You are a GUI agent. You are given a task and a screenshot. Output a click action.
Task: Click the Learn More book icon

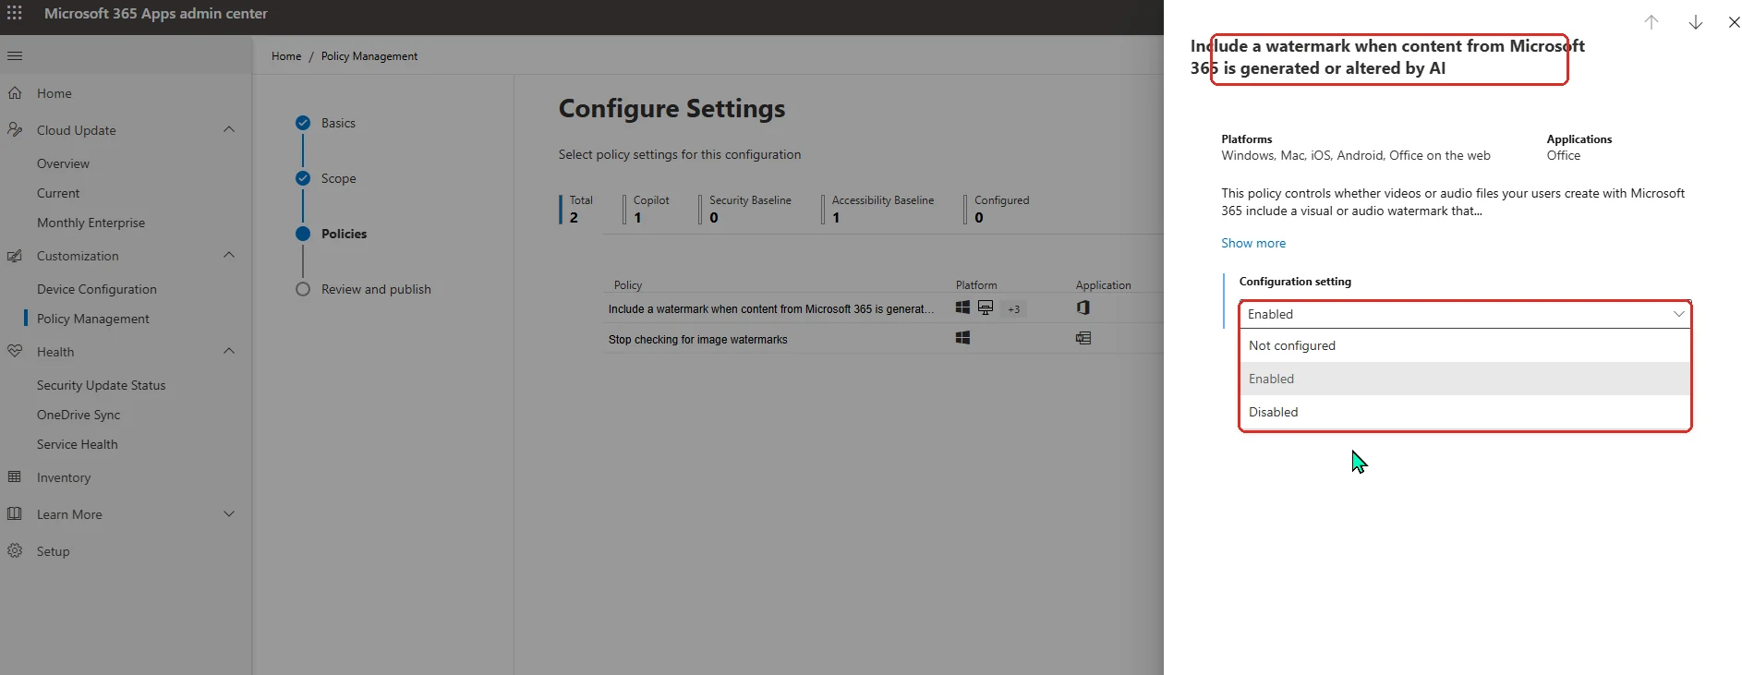coord(15,514)
